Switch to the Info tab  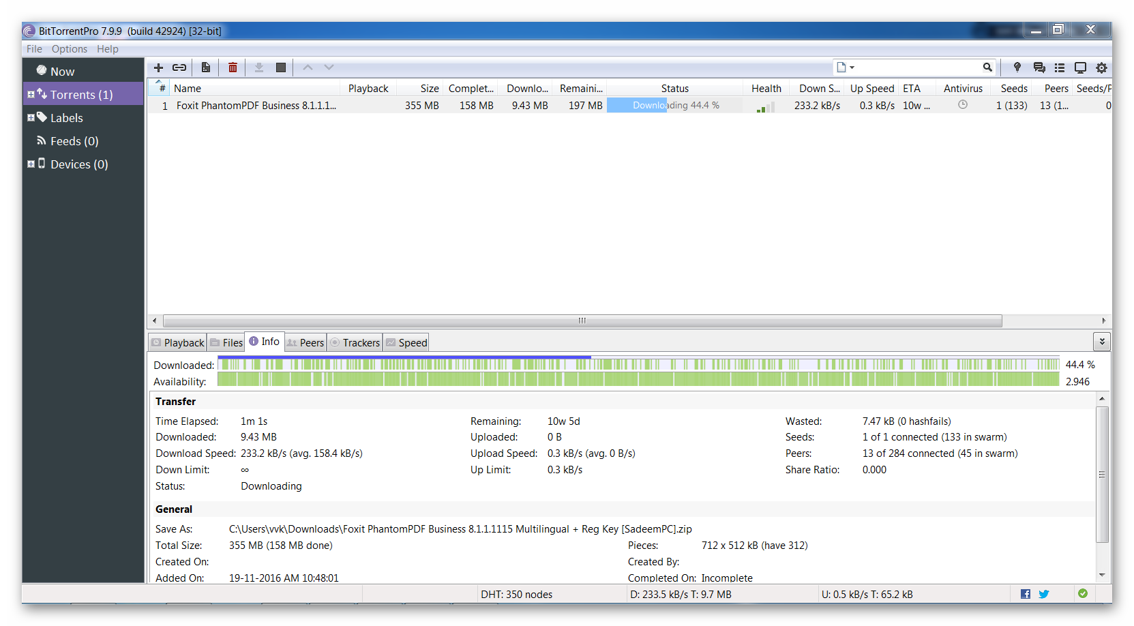coord(264,342)
